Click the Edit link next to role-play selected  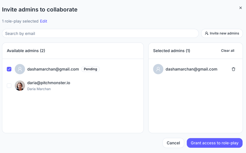point(43,21)
